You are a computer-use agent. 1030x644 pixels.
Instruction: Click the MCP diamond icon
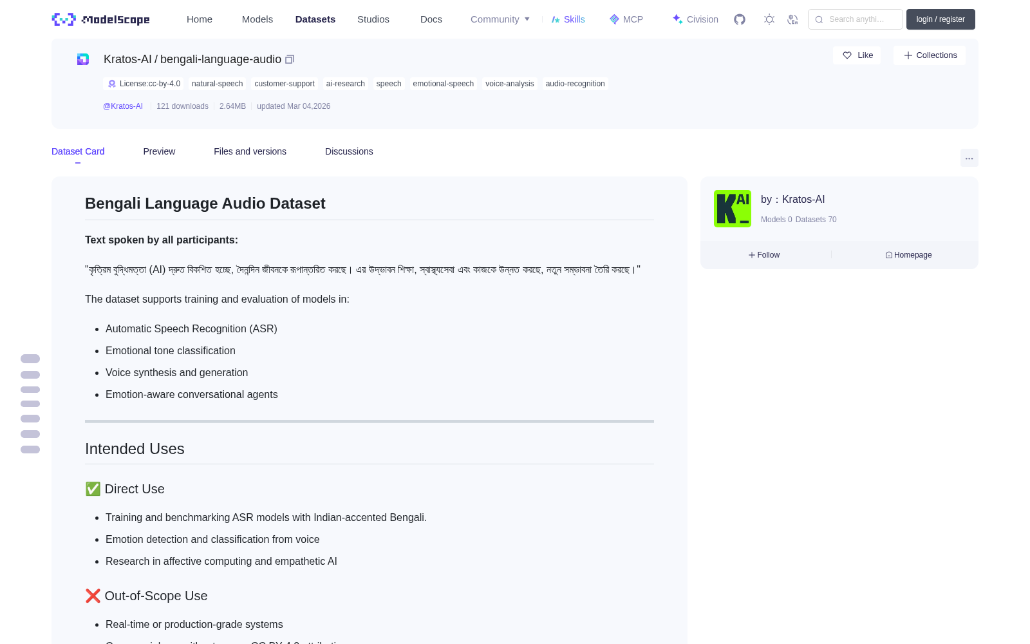pyautogui.click(x=614, y=19)
